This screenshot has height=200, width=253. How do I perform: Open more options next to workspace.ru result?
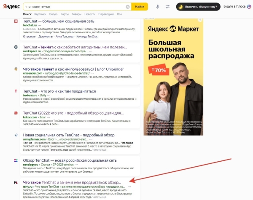pyautogui.click(x=91, y=51)
